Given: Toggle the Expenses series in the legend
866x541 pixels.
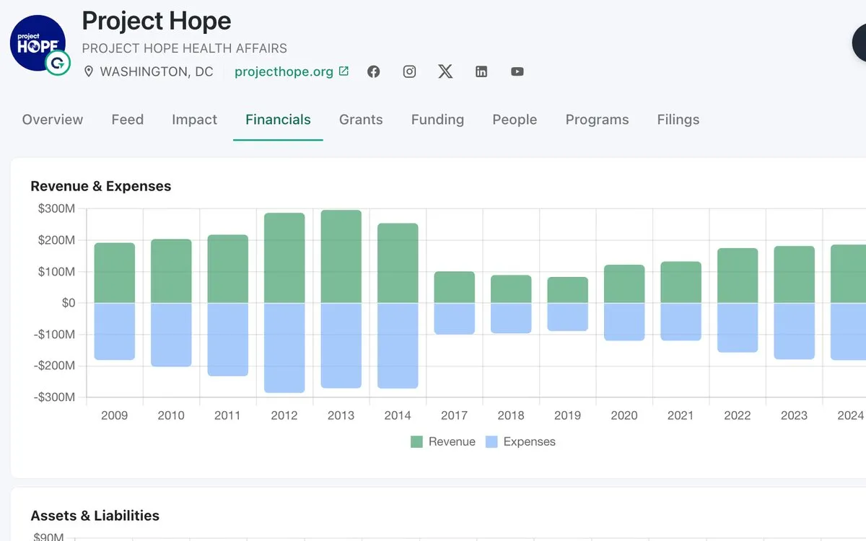Looking at the screenshot, I should [520, 441].
